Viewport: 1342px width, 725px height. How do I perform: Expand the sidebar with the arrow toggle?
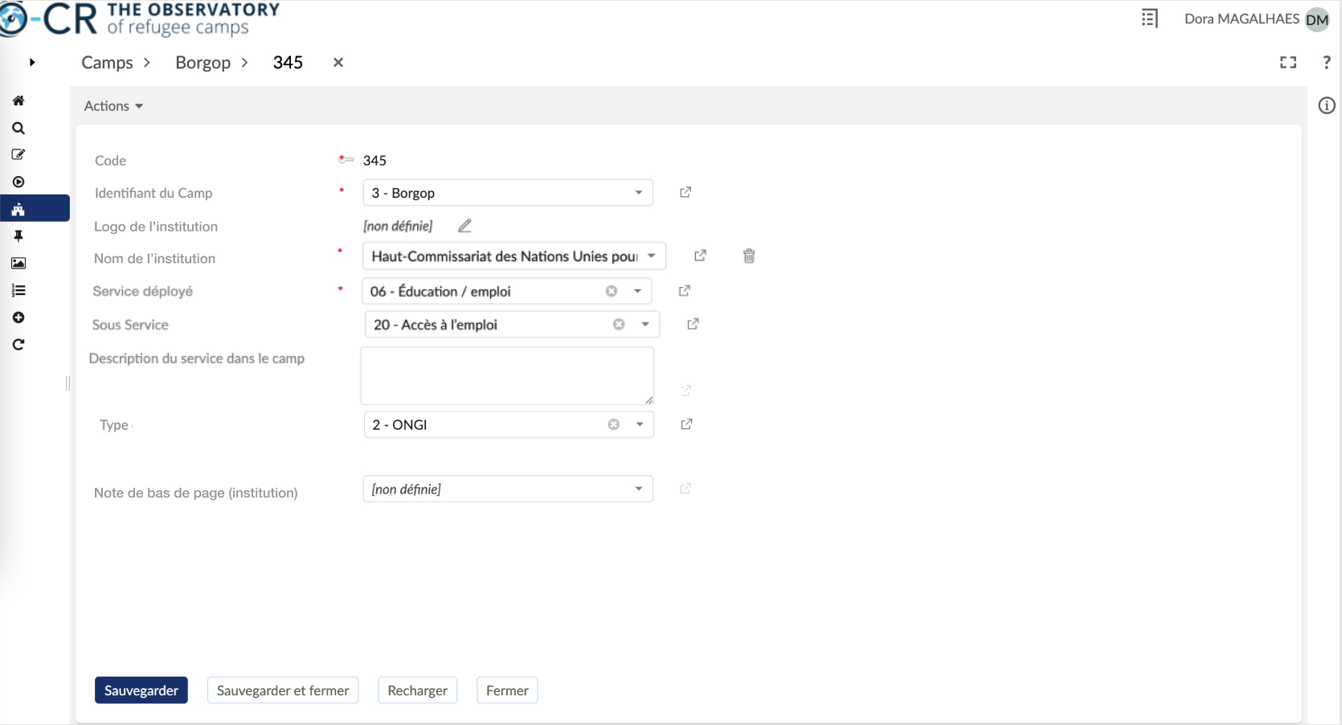tap(32, 62)
